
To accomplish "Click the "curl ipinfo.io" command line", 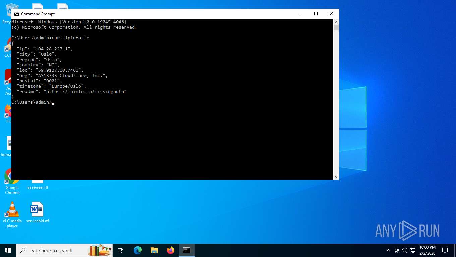I will pyautogui.click(x=50, y=38).
